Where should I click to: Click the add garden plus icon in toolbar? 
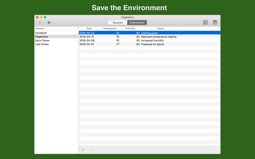pyautogui.click(x=40, y=22)
